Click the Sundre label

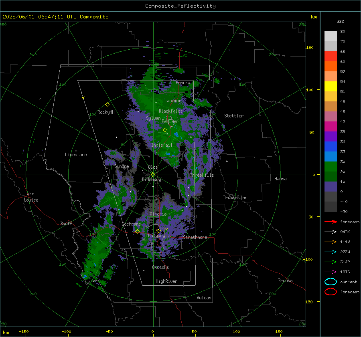click(x=122, y=166)
